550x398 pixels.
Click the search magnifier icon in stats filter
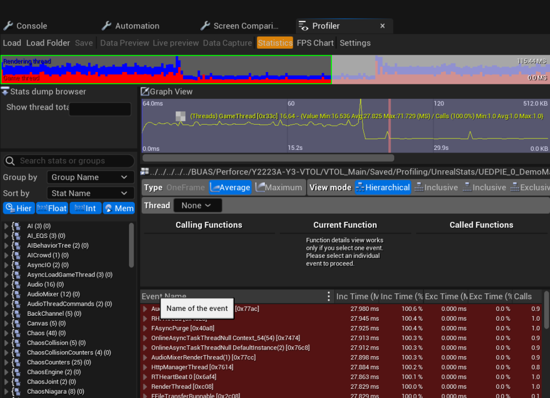click(10, 161)
